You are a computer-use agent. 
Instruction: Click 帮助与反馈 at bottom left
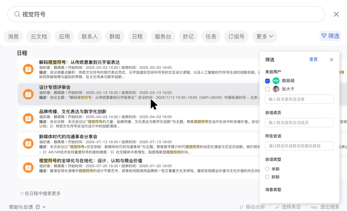click(21, 207)
